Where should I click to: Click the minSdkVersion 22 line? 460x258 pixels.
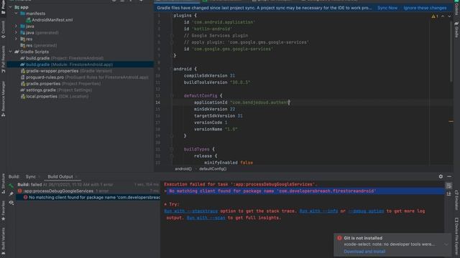pyautogui.click(x=214, y=109)
